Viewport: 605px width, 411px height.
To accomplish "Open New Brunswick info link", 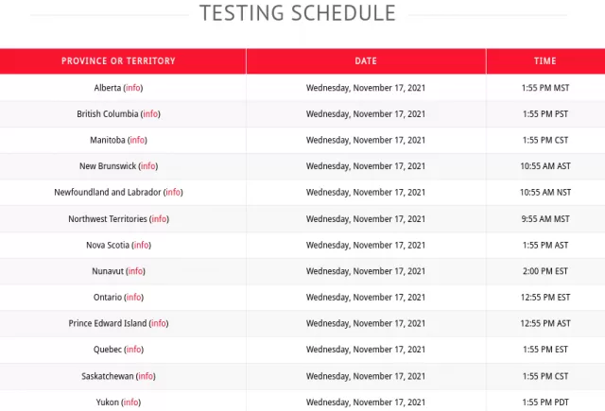I will [148, 166].
